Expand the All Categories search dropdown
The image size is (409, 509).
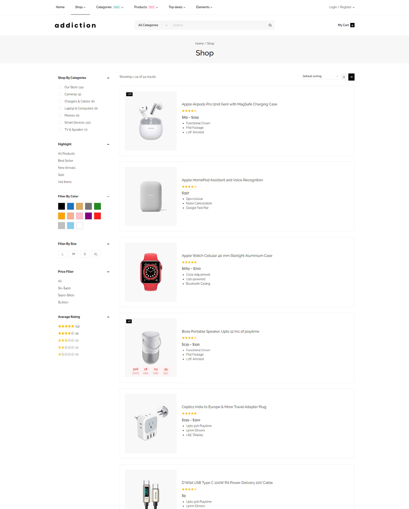click(x=153, y=25)
